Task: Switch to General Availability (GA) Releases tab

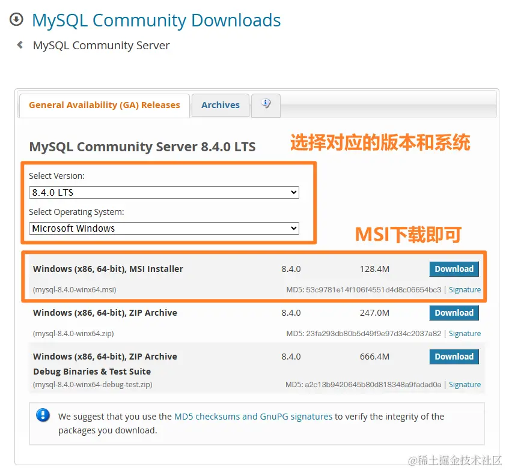Action: click(x=104, y=105)
